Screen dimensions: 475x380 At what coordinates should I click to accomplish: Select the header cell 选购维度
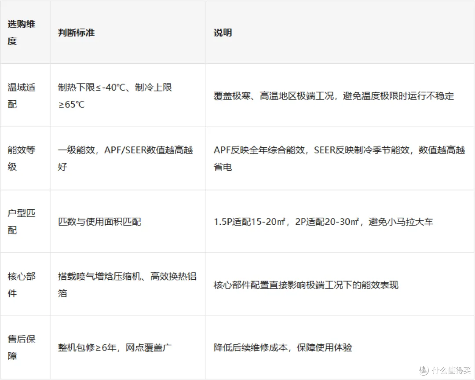[25, 33]
